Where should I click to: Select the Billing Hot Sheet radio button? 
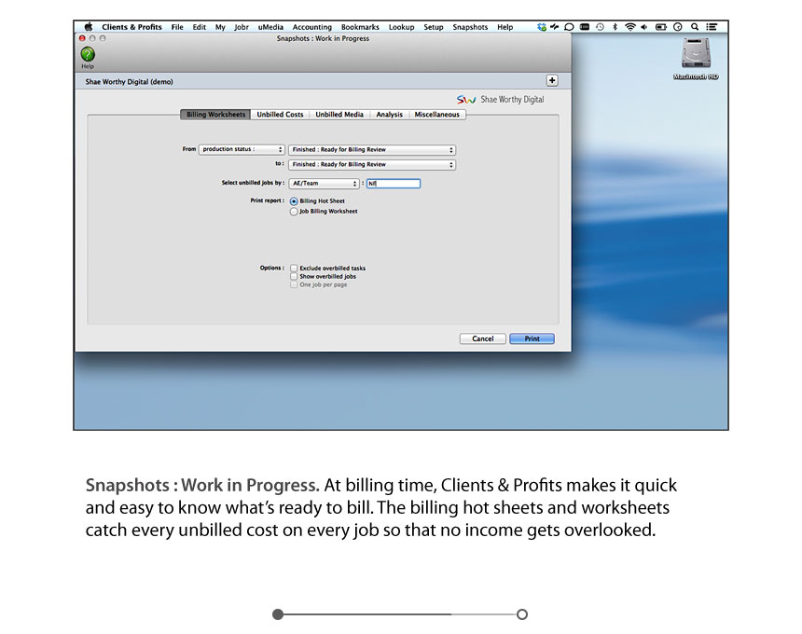(295, 200)
